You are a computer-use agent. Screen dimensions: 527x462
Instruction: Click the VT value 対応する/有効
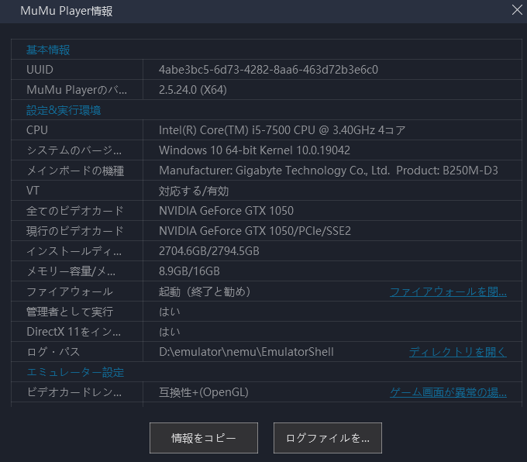coord(194,191)
